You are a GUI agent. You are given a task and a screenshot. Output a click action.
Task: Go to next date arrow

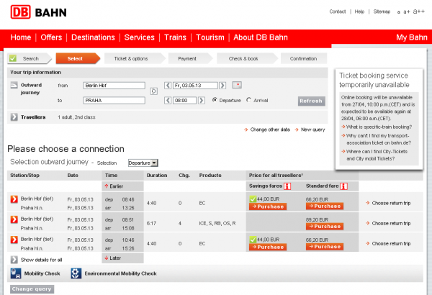222,86
